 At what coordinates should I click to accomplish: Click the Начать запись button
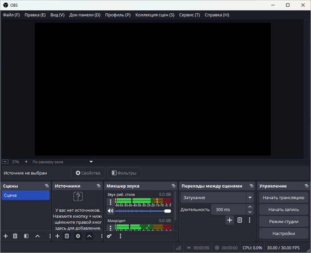click(283, 209)
